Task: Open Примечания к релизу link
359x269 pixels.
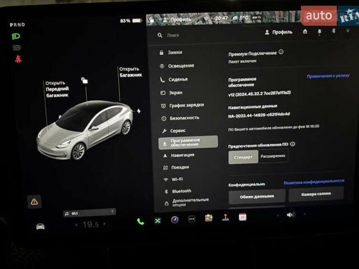Action: click(328, 76)
